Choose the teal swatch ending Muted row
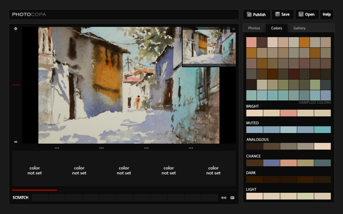This screenshot has width=343, height=214. [x=322, y=130]
